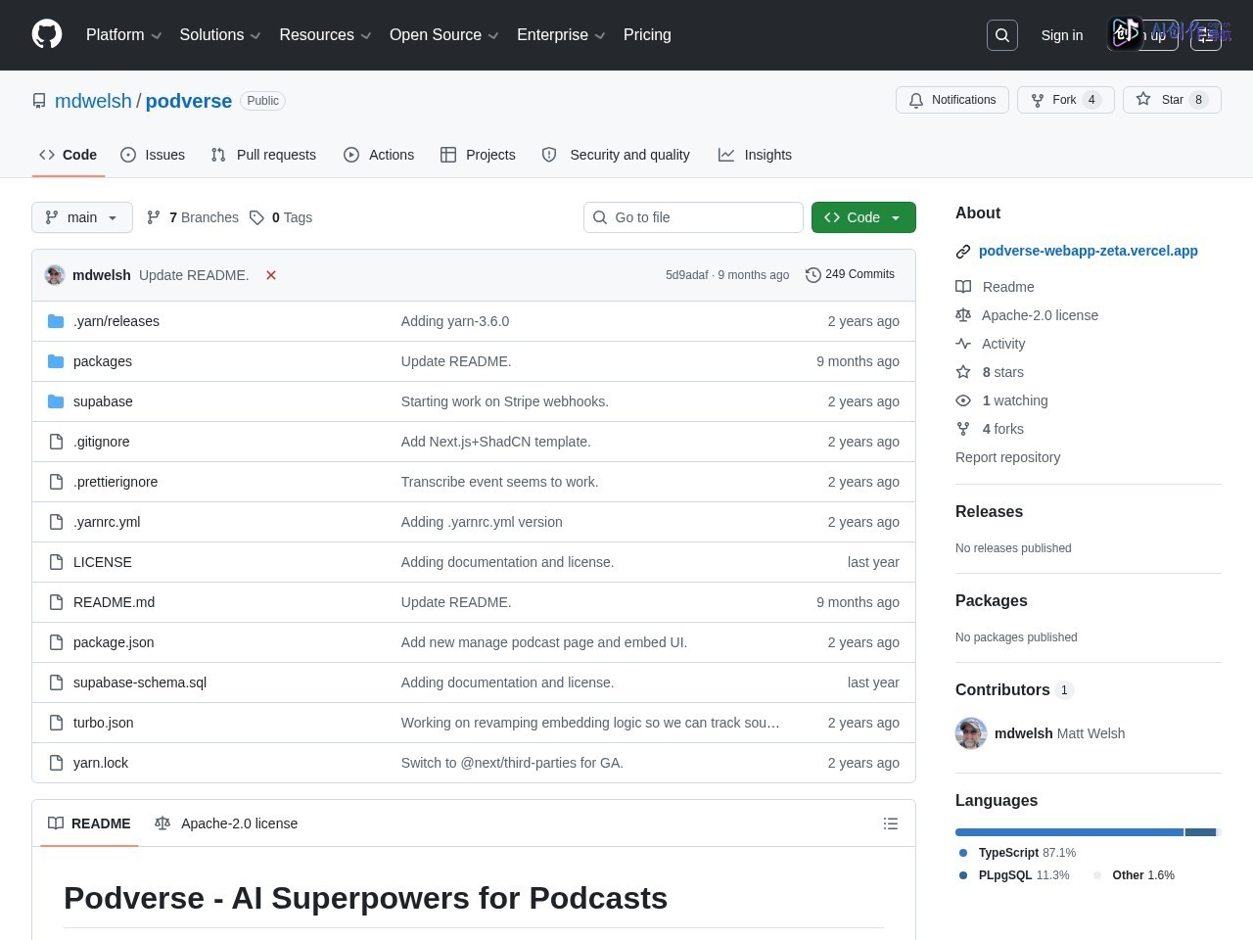Open commit 'Starting work on Stripe webhooks.'
1253x940 pixels.
pos(504,401)
